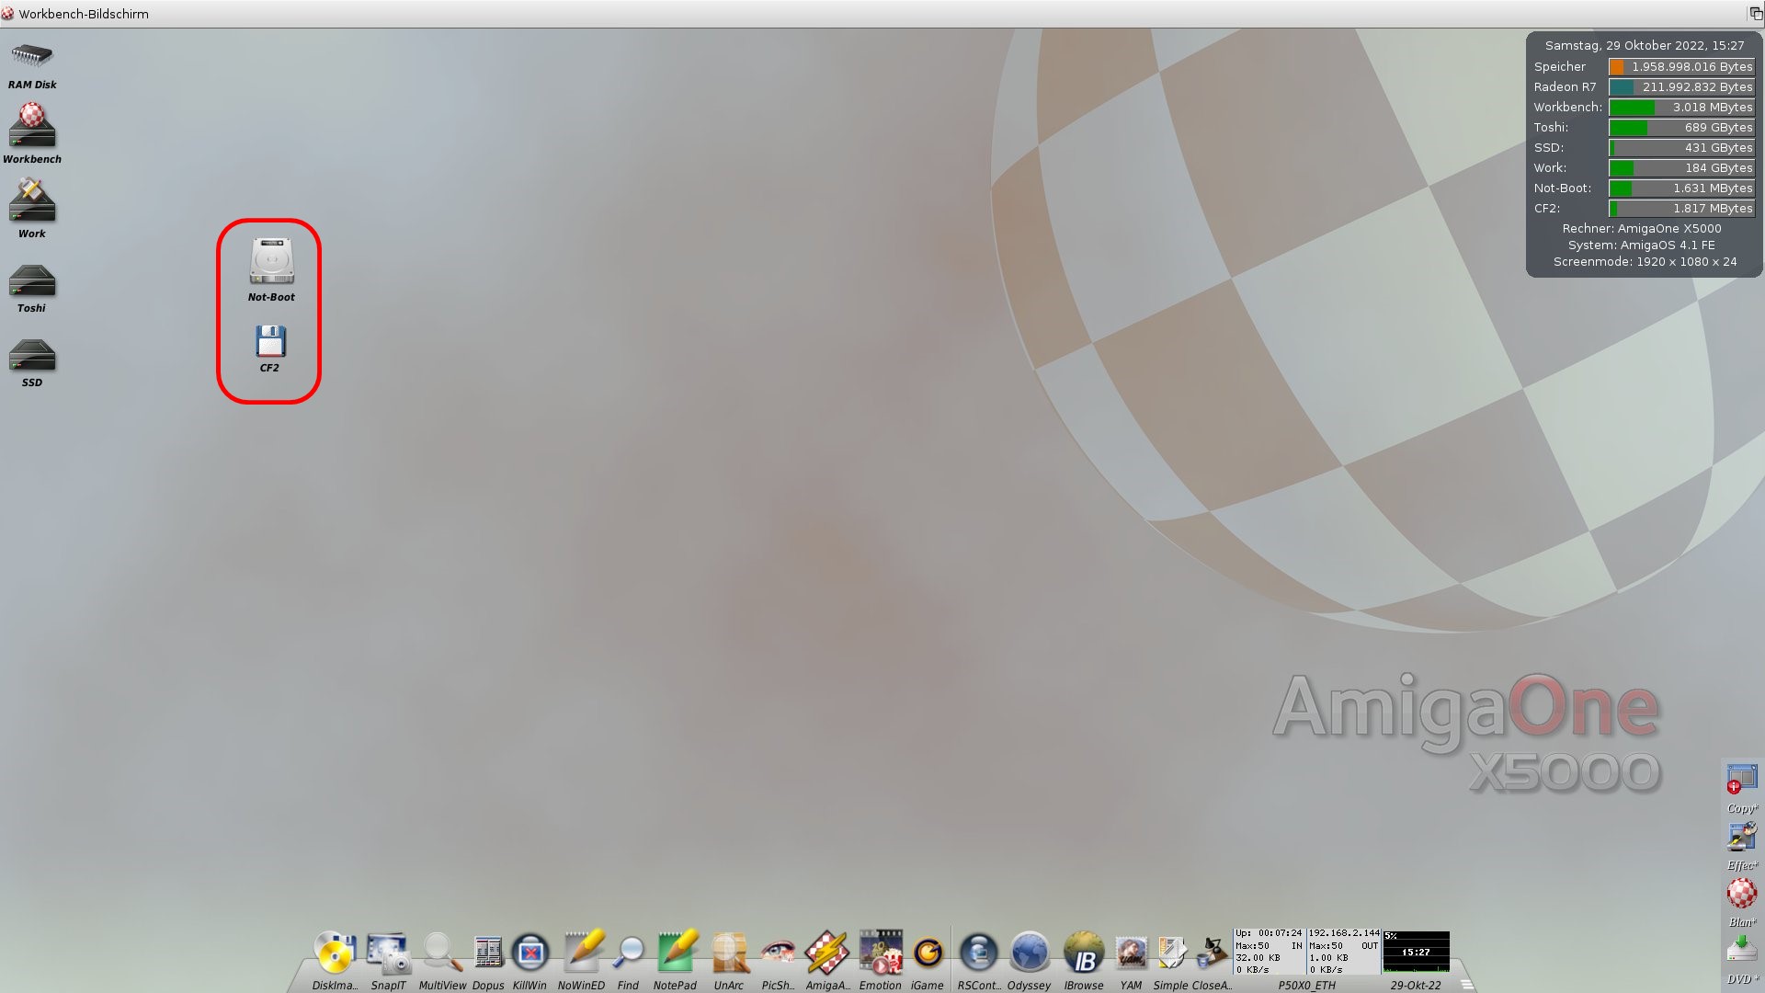Click the 15:27 clock display in dock

tap(1416, 952)
